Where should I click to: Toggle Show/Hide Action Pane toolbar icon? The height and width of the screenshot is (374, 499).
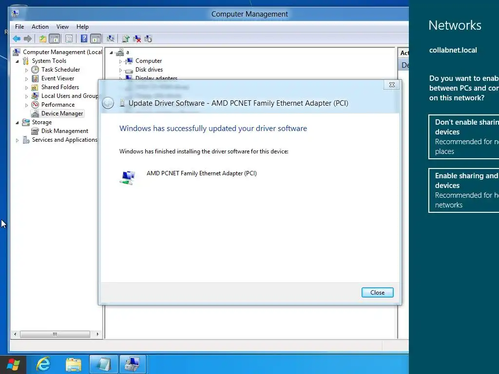[96, 39]
